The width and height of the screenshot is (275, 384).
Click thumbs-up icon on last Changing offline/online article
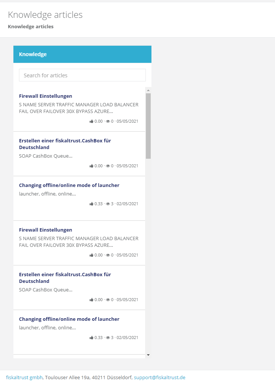(x=92, y=338)
